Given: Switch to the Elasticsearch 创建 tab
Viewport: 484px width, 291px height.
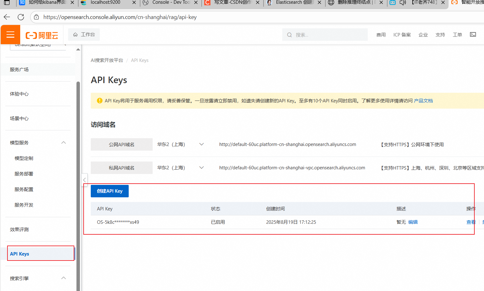Looking at the screenshot, I should 295,2.
